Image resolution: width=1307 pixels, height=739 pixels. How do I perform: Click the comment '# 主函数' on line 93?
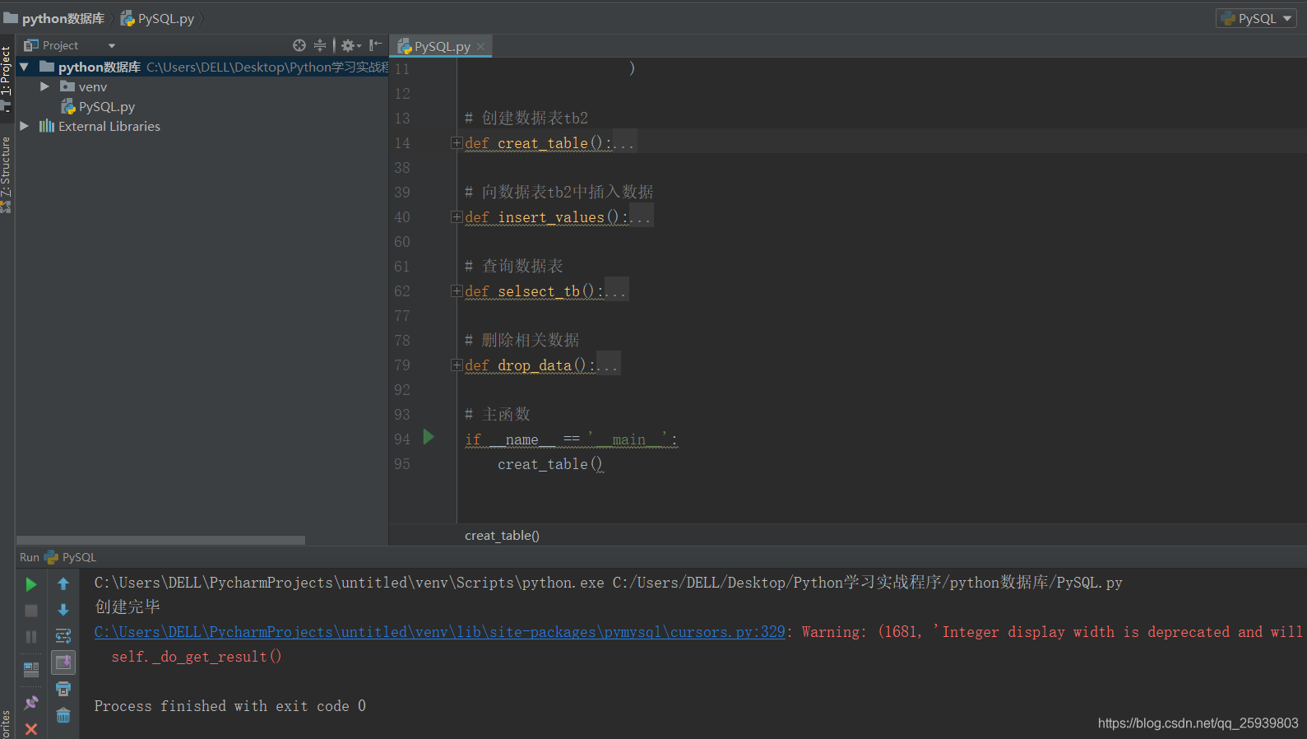click(x=498, y=415)
